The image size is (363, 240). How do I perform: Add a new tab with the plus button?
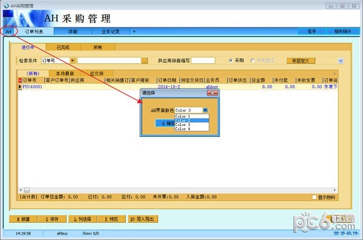pos(134,31)
